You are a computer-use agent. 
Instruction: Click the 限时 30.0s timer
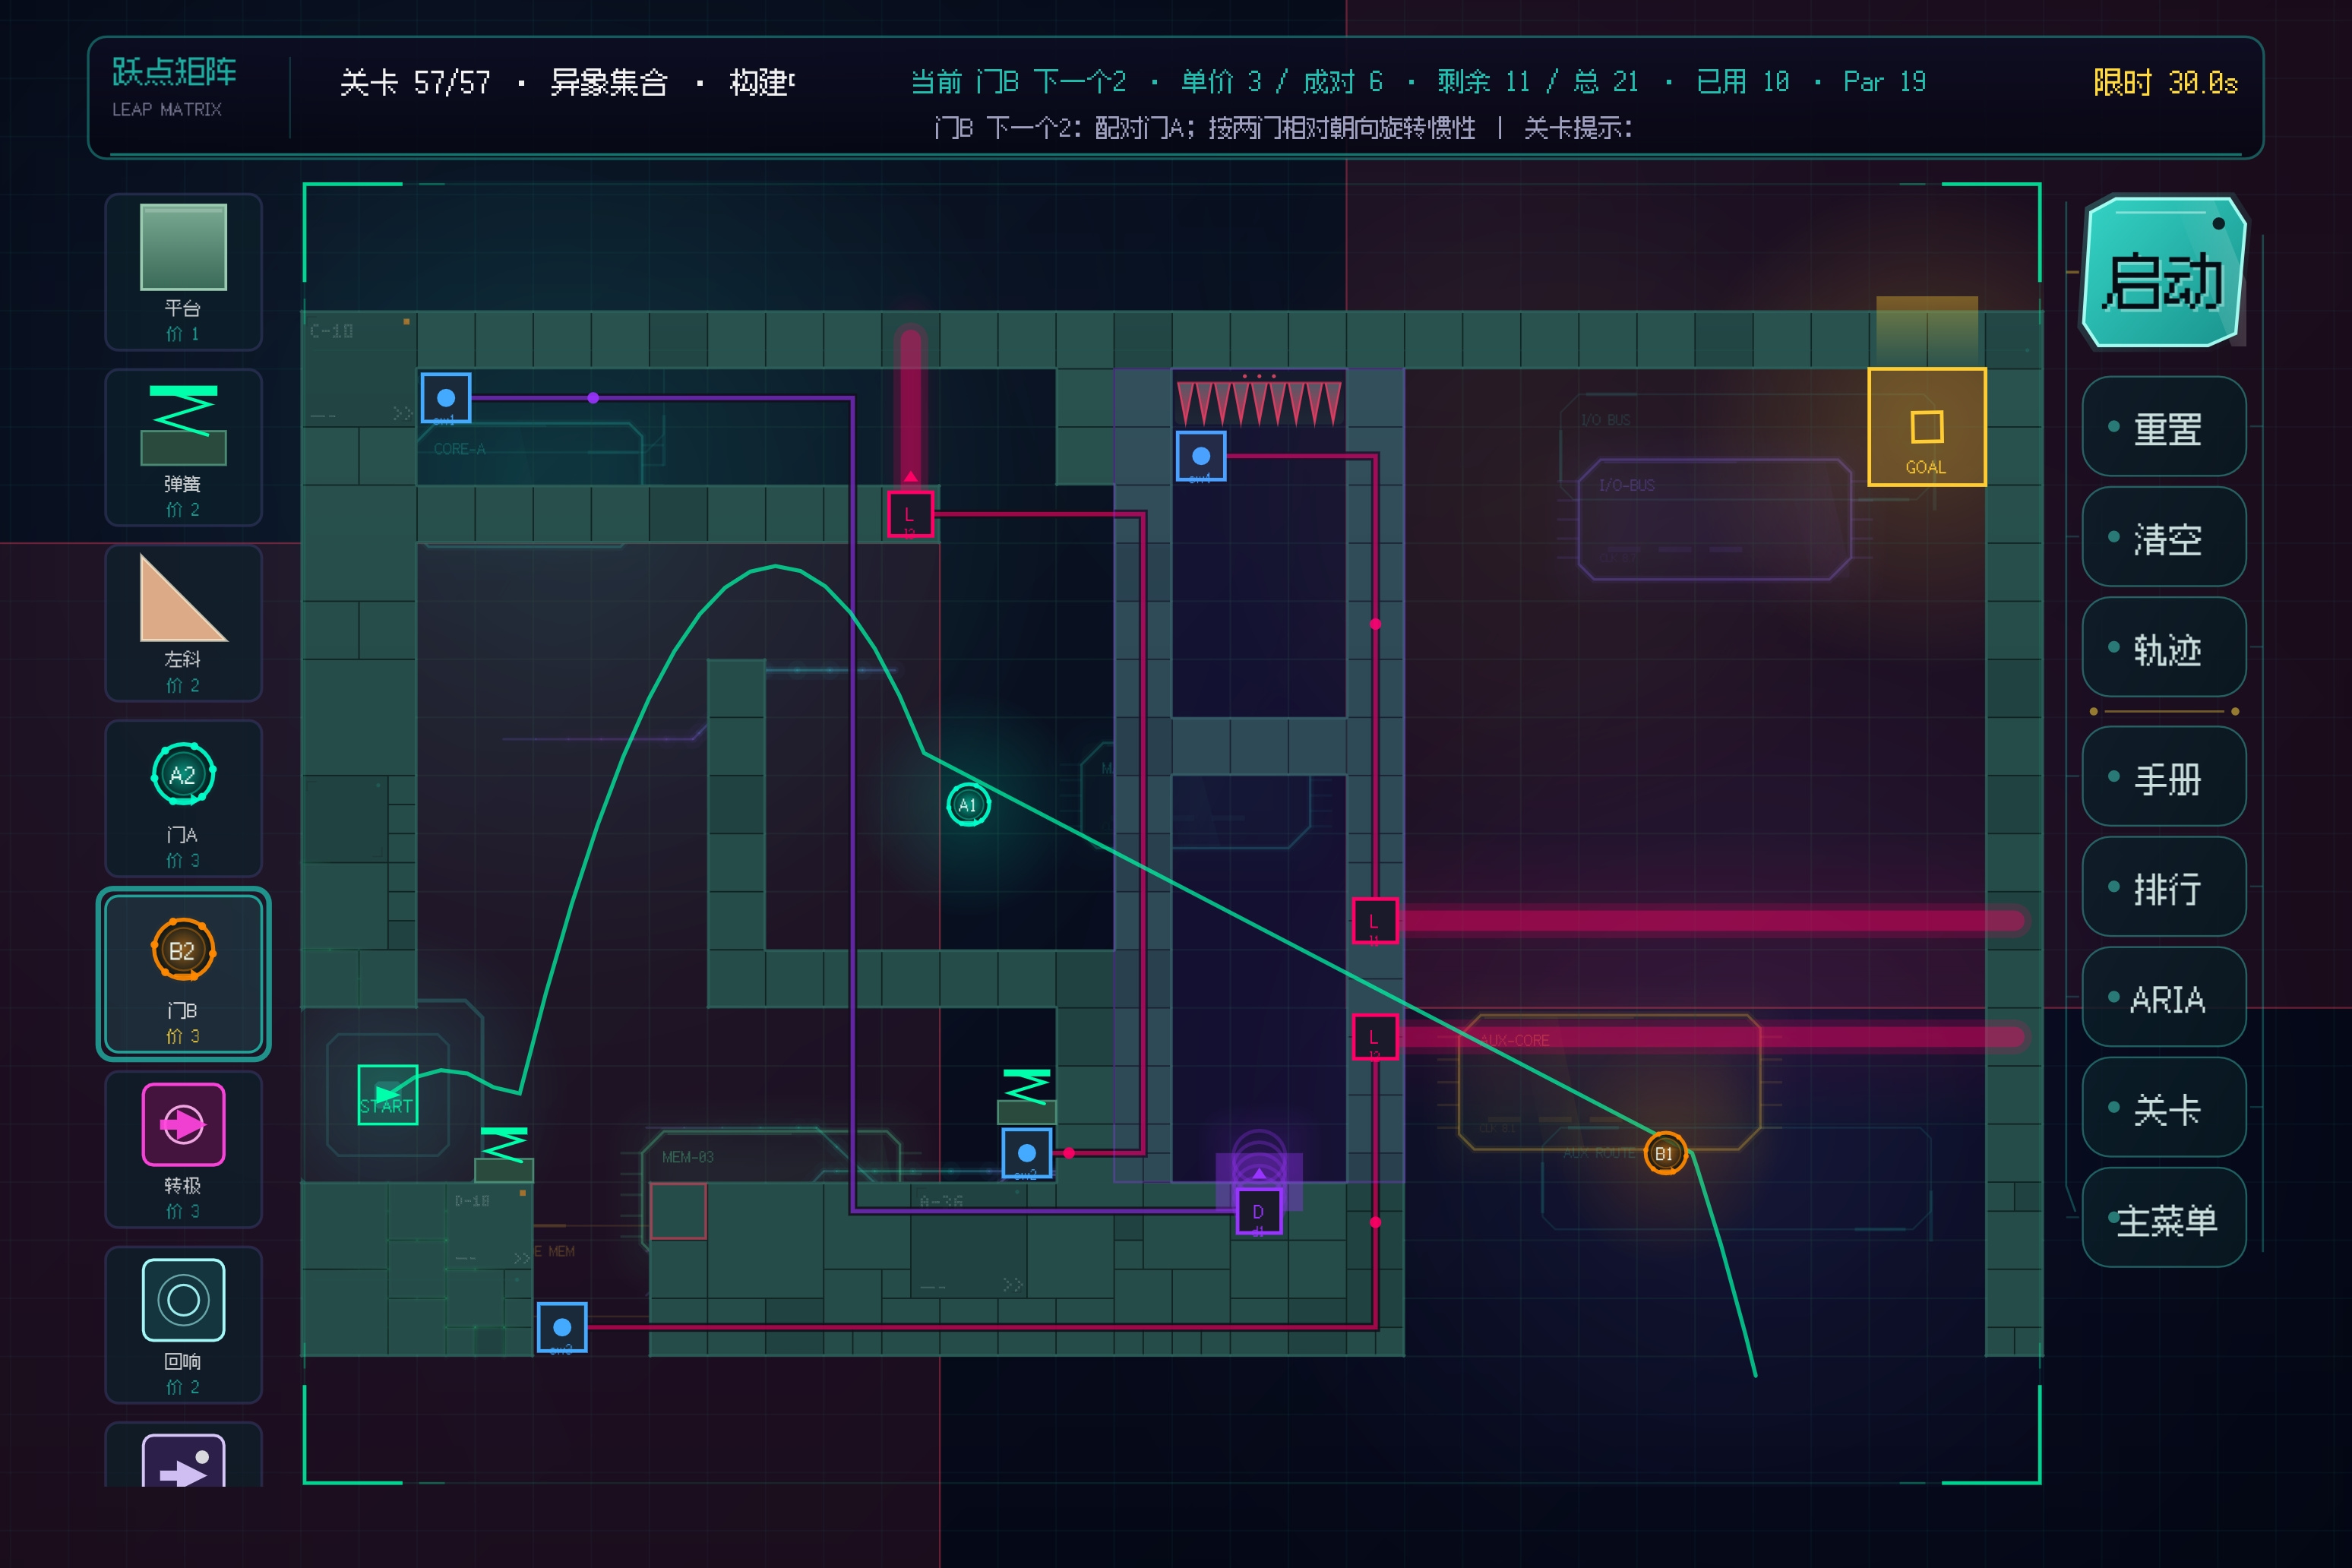pyautogui.click(x=2165, y=82)
